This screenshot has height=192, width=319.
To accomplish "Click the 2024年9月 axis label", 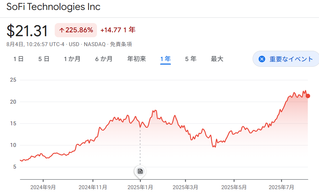I will (x=43, y=187).
